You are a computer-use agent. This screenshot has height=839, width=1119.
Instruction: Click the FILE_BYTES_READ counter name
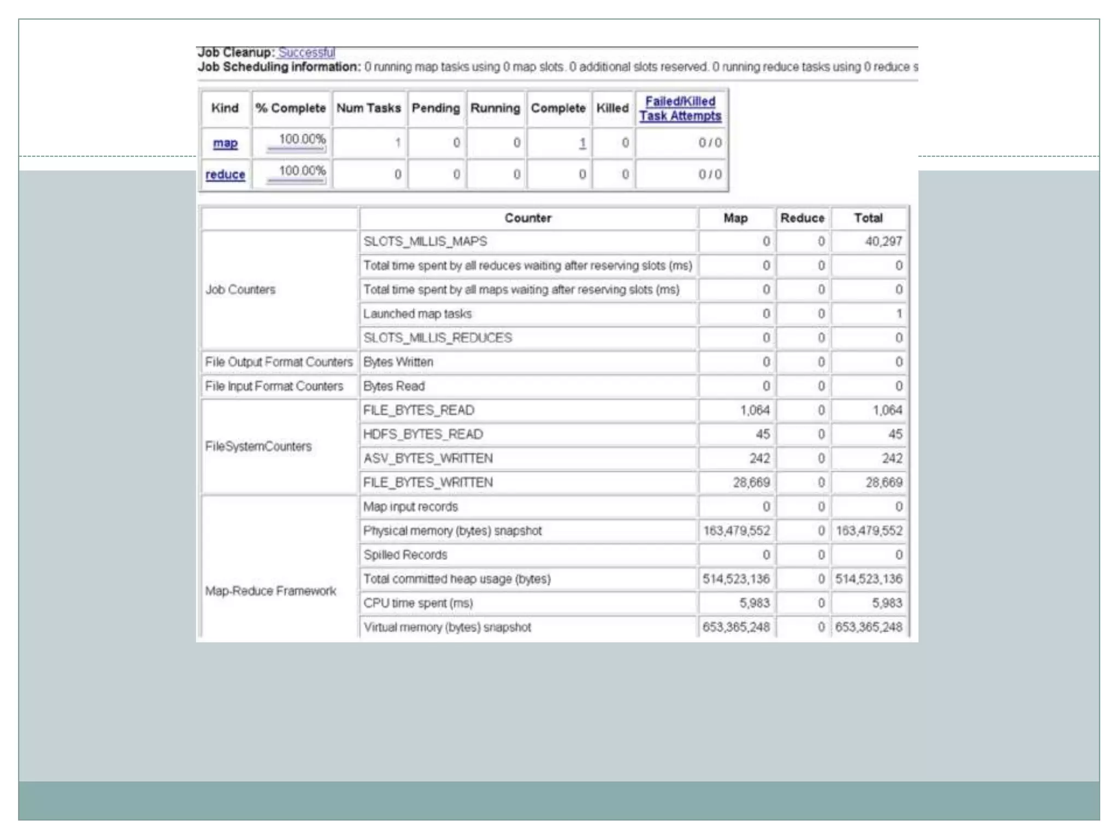click(419, 410)
